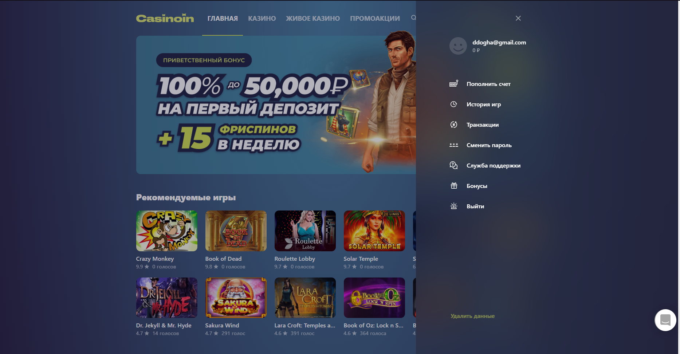
Task: Click the Удалить данные link
Action: coord(472,316)
